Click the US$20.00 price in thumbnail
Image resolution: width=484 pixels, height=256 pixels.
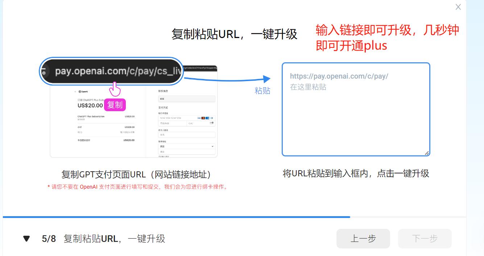tap(90, 105)
